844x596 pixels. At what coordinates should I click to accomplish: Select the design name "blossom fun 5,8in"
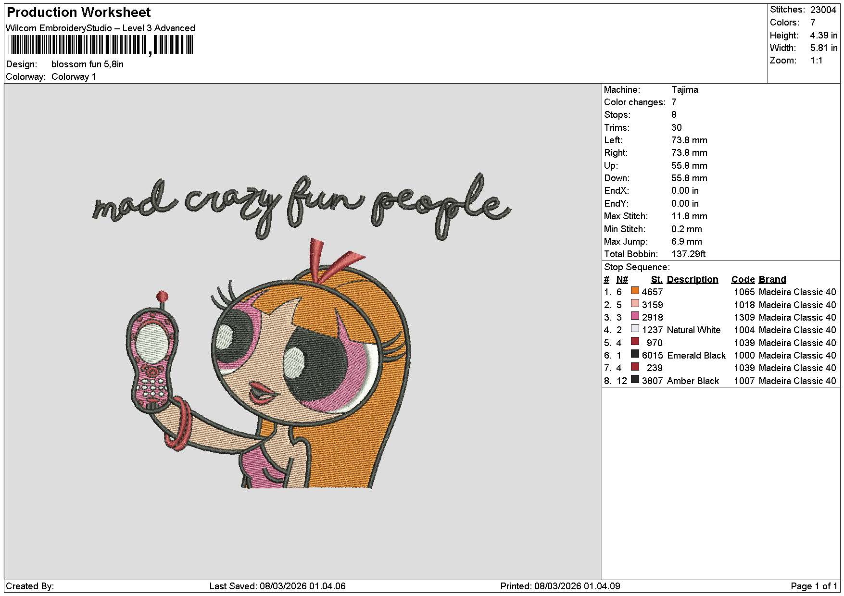(88, 64)
